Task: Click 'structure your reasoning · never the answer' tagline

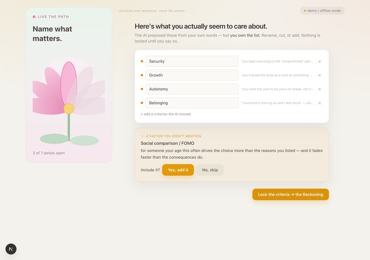Action: [x=152, y=11]
